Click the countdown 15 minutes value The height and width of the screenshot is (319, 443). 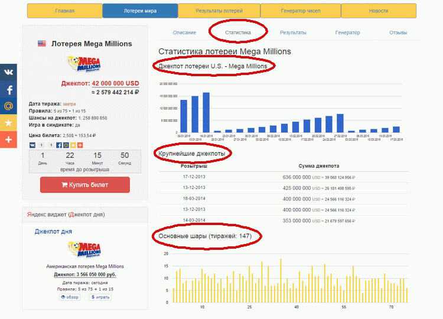[97, 155]
